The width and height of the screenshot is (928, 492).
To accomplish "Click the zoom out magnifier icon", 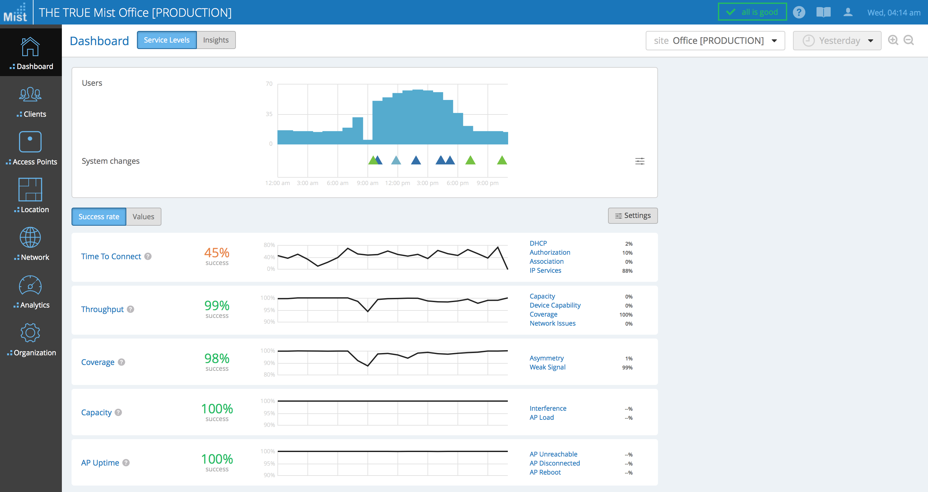I will pyautogui.click(x=909, y=40).
